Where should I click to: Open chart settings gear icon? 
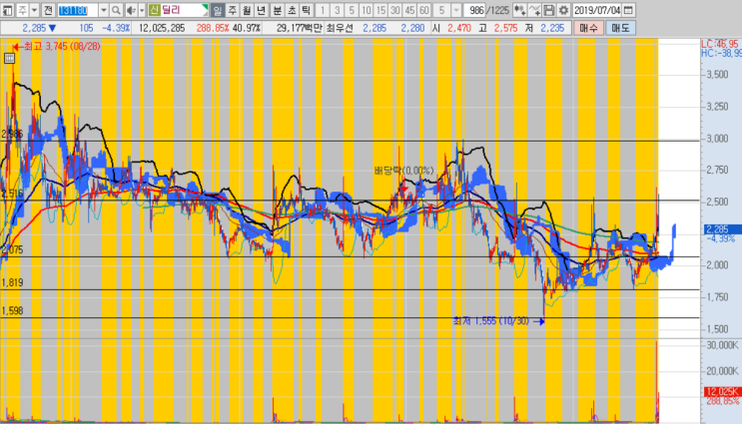click(563, 10)
